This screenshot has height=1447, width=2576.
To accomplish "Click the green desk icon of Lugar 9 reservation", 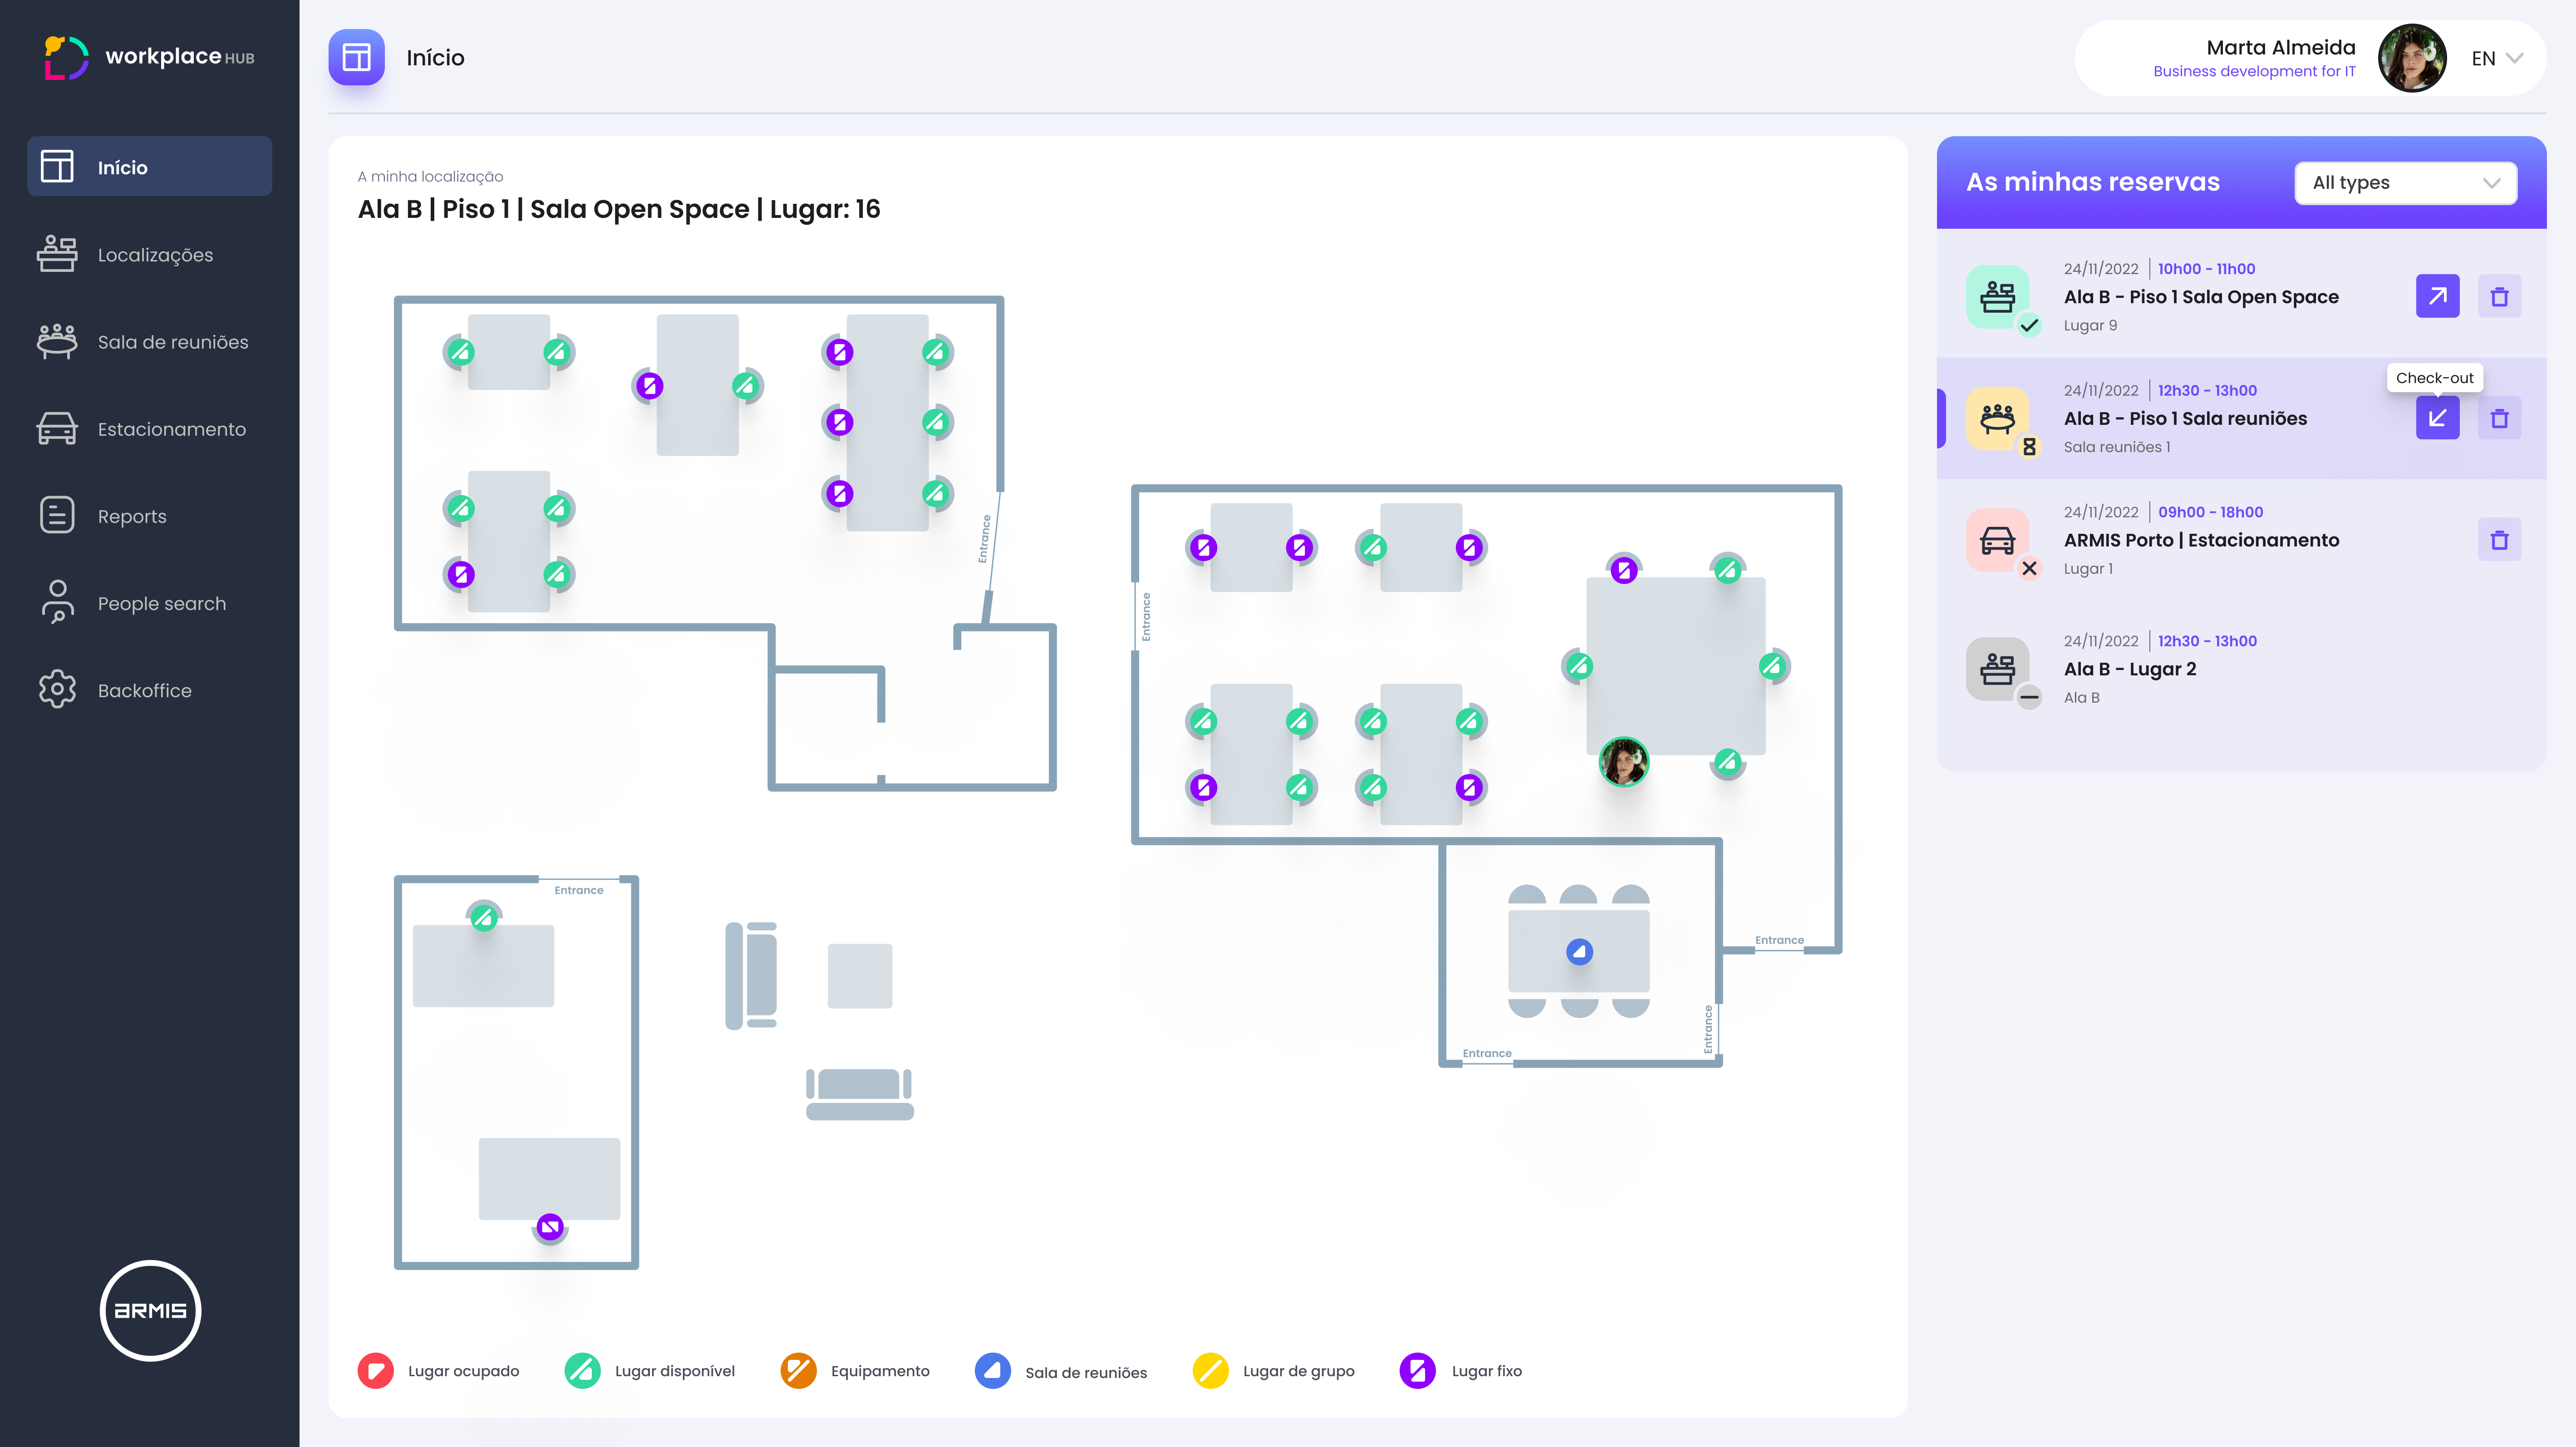I will (1997, 296).
